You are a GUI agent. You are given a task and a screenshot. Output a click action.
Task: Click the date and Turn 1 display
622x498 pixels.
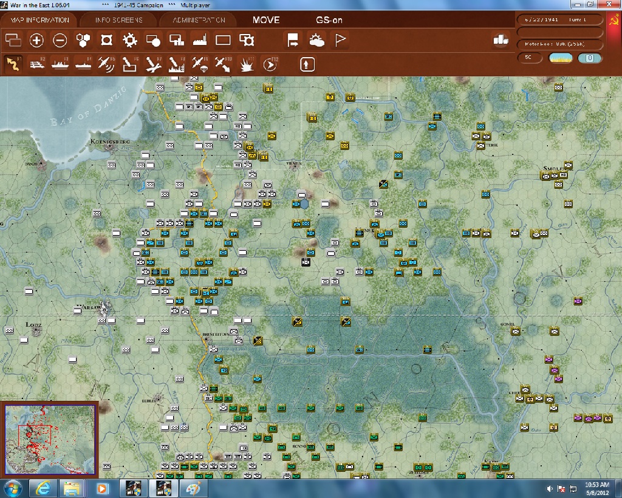[559, 19]
